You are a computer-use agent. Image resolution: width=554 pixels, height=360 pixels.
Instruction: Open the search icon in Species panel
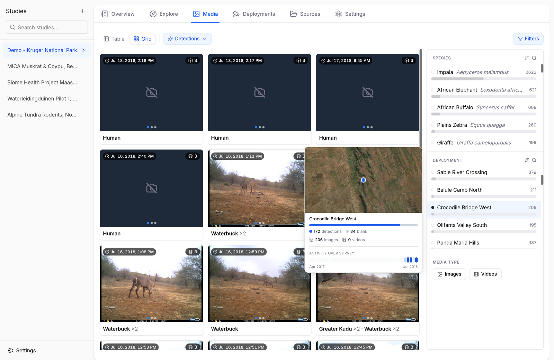tap(534, 58)
